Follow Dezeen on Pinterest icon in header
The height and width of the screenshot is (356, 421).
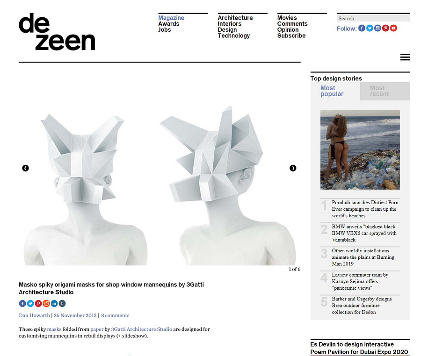pyautogui.click(x=385, y=28)
